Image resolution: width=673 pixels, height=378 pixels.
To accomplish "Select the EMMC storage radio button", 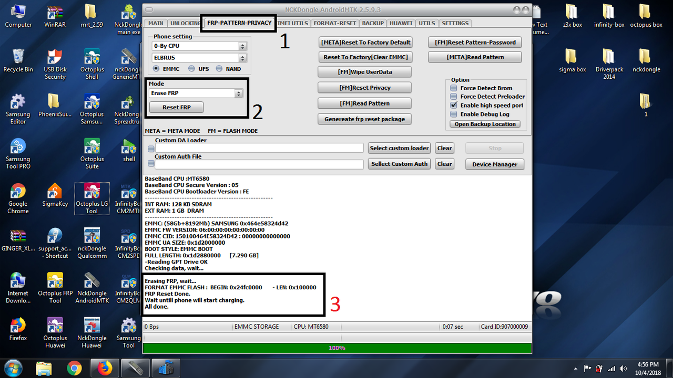I will [156, 69].
